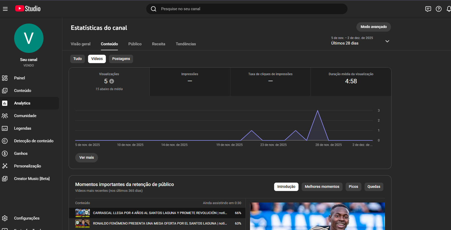The height and width of the screenshot is (230, 451).
Task: Click the YouTube Studio logo
Action: pyautogui.click(x=28, y=9)
